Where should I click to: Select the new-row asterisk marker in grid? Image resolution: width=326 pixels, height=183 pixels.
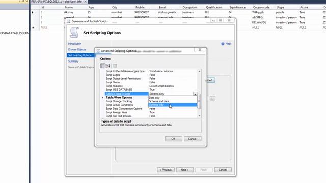coord(33,27)
